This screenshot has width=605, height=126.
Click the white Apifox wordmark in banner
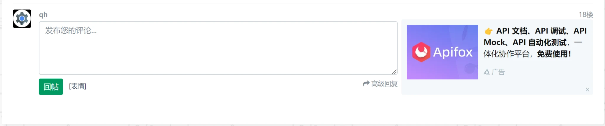(x=453, y=52)
